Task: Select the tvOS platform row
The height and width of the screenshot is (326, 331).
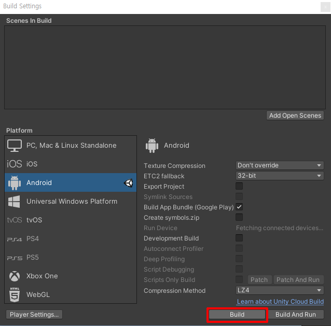Action: tap(71, 220)
